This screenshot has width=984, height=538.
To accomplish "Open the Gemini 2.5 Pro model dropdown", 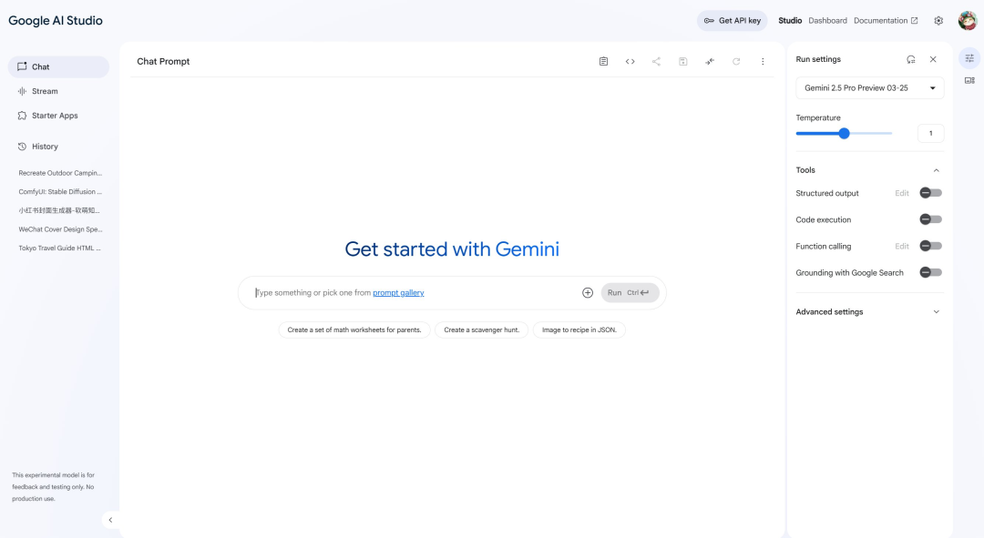I will click(x=870, y=87).
